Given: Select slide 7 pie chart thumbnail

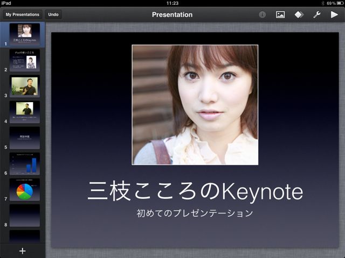Looking at the screenshot, I should point(25,190).
